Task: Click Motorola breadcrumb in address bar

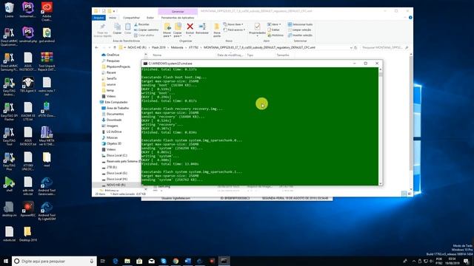Action: click(x=177, y=47)
